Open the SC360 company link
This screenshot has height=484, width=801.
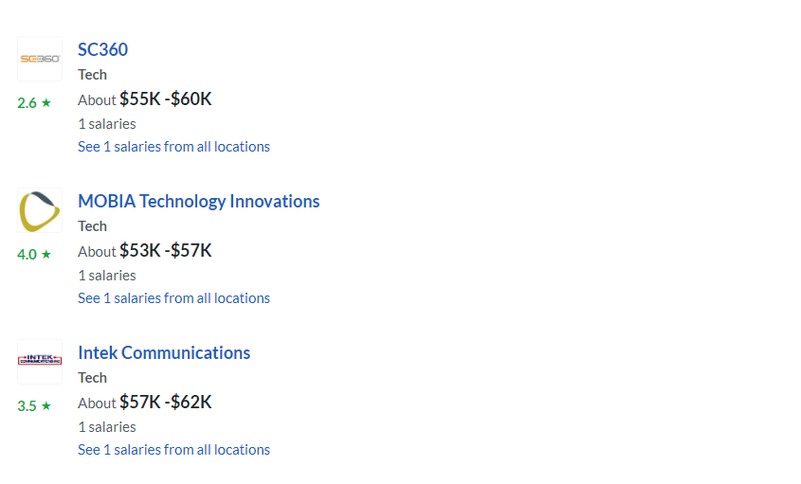point(102,49)
